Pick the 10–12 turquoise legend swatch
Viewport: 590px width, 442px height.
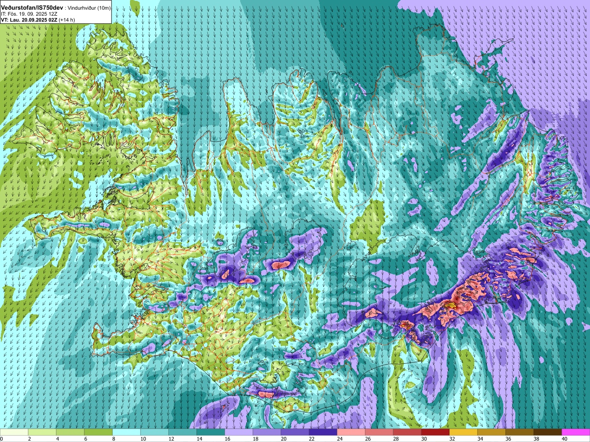pos(154,432)
